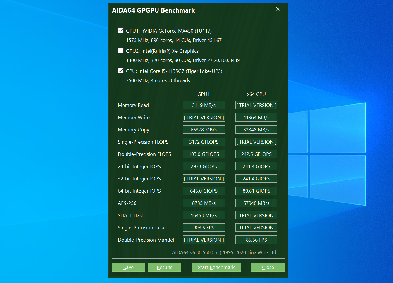Click the Save button

[x=129, y=267]
